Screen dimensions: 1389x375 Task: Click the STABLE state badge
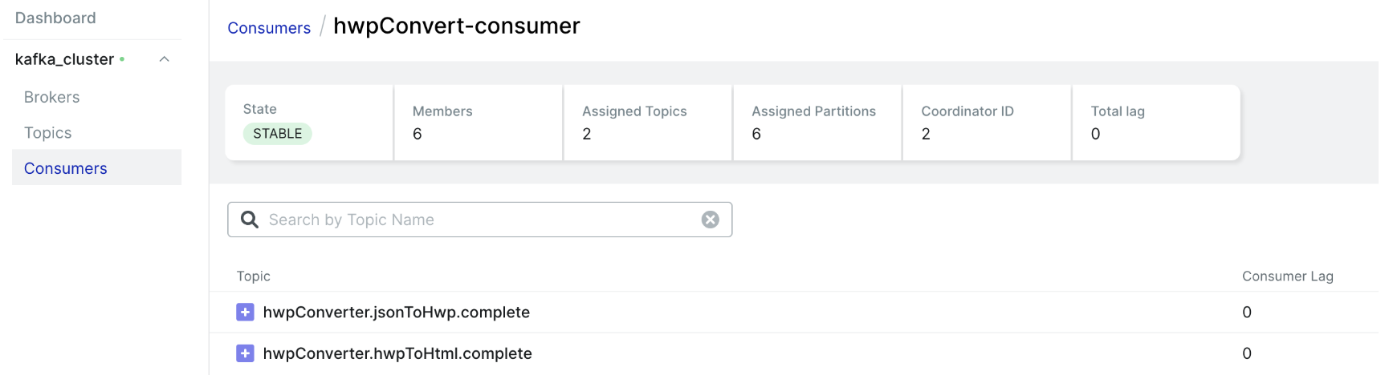(x=277, y=134)
